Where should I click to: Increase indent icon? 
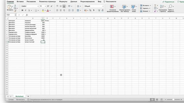tap(73, 10)
